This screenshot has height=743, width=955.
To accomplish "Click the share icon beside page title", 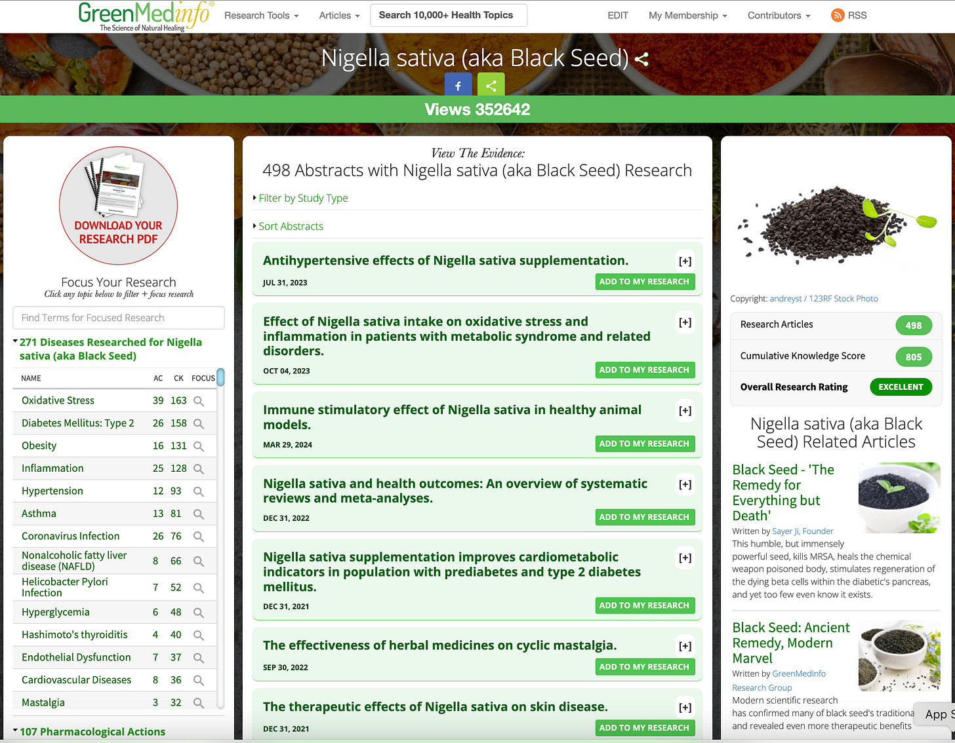I will click(641, 59).
